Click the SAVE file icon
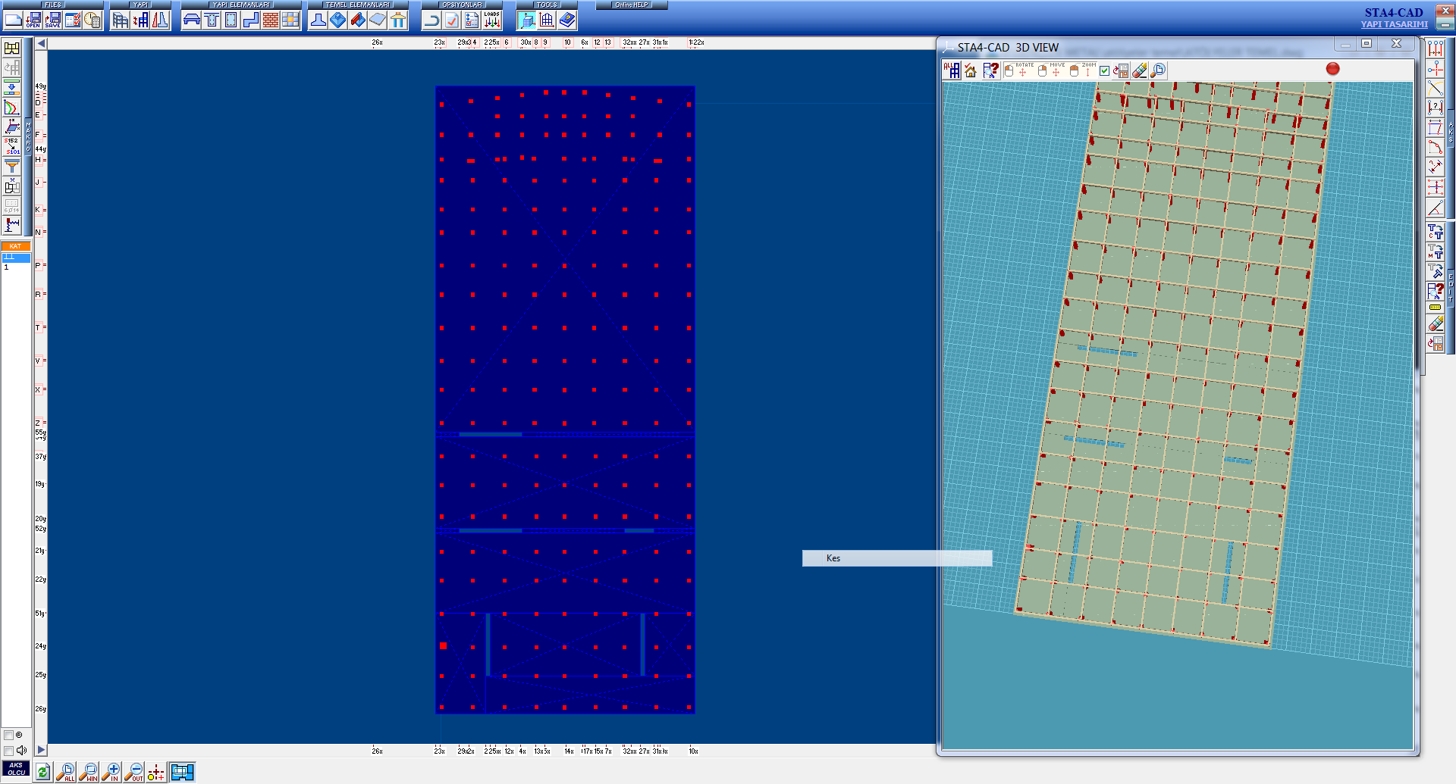The width and height of the screenshot is (1456, 784). tap(53, 20)
